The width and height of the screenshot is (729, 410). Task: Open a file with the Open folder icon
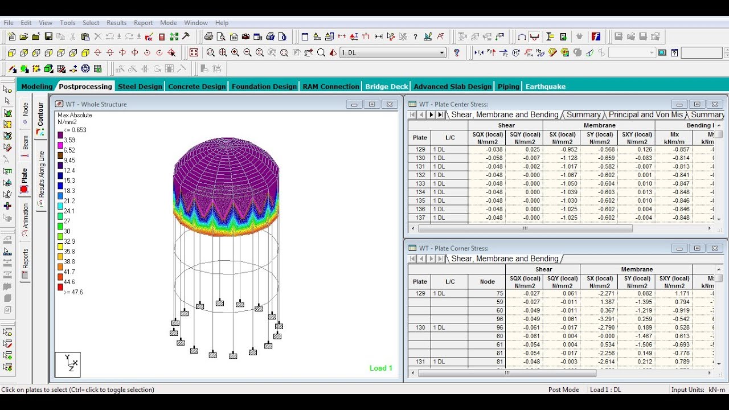pyautogui.click(x=24, y=36)
